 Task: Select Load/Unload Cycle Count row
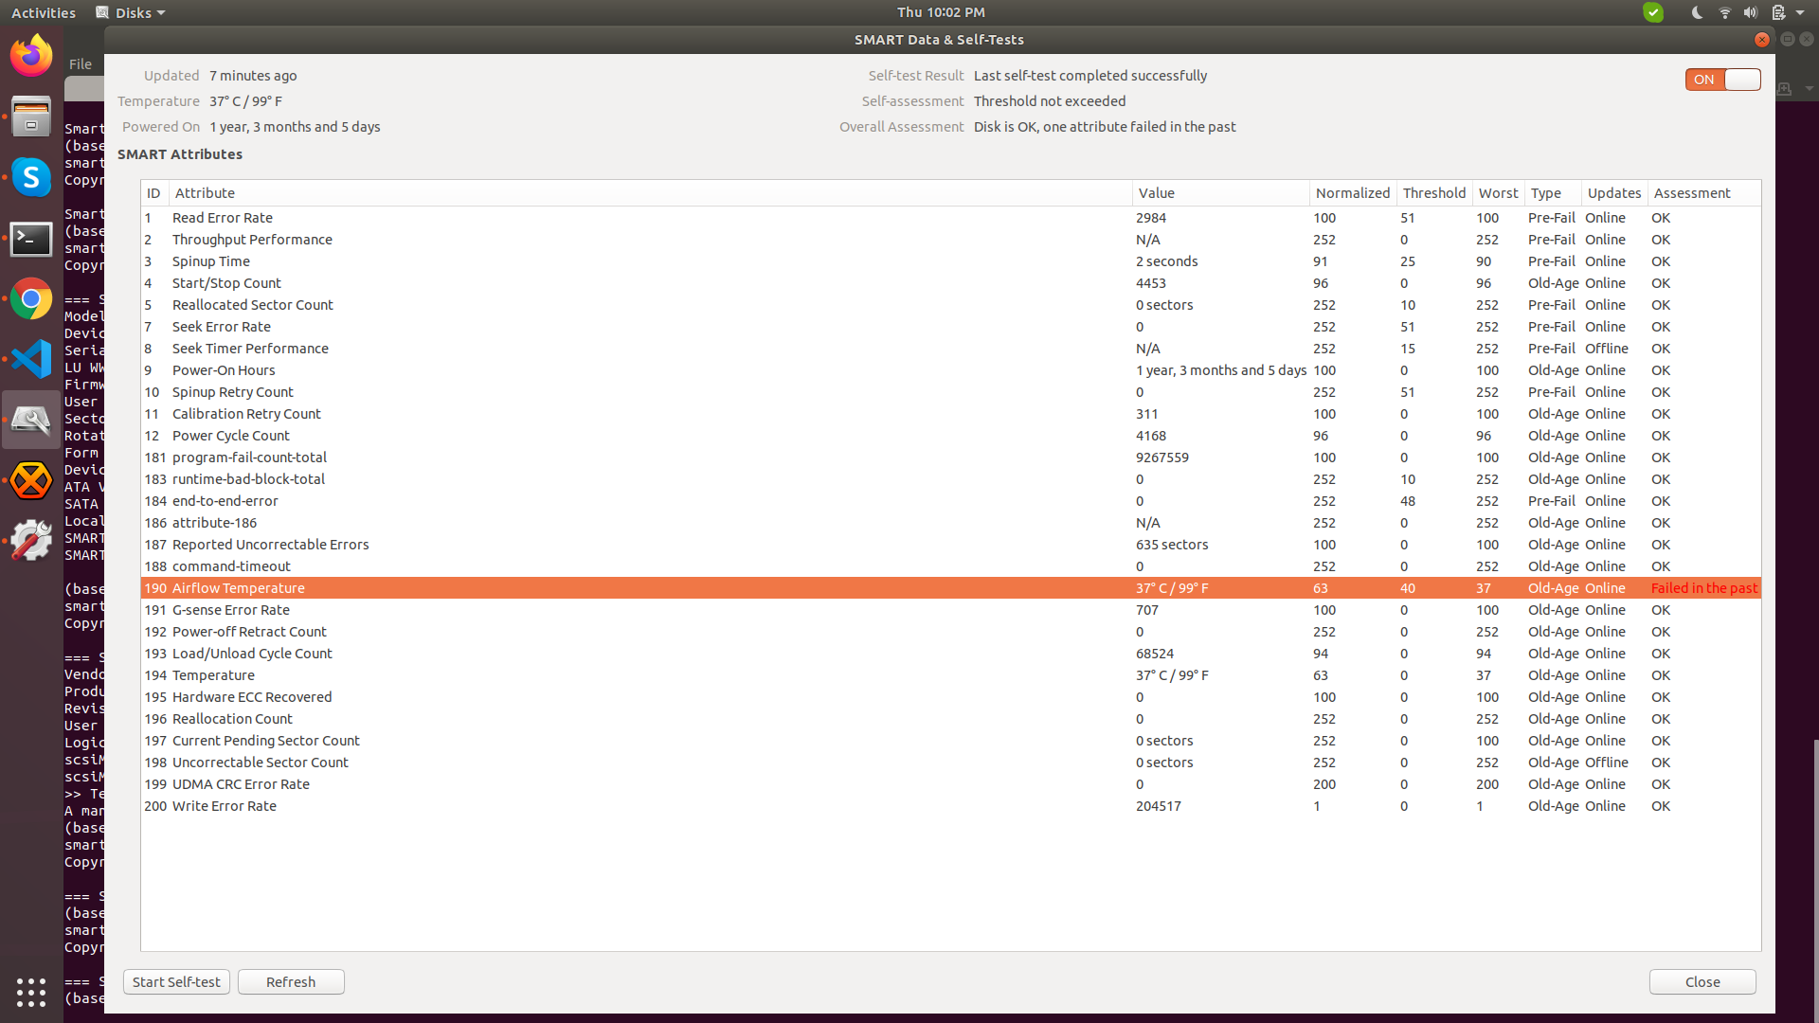click(951, 654)
